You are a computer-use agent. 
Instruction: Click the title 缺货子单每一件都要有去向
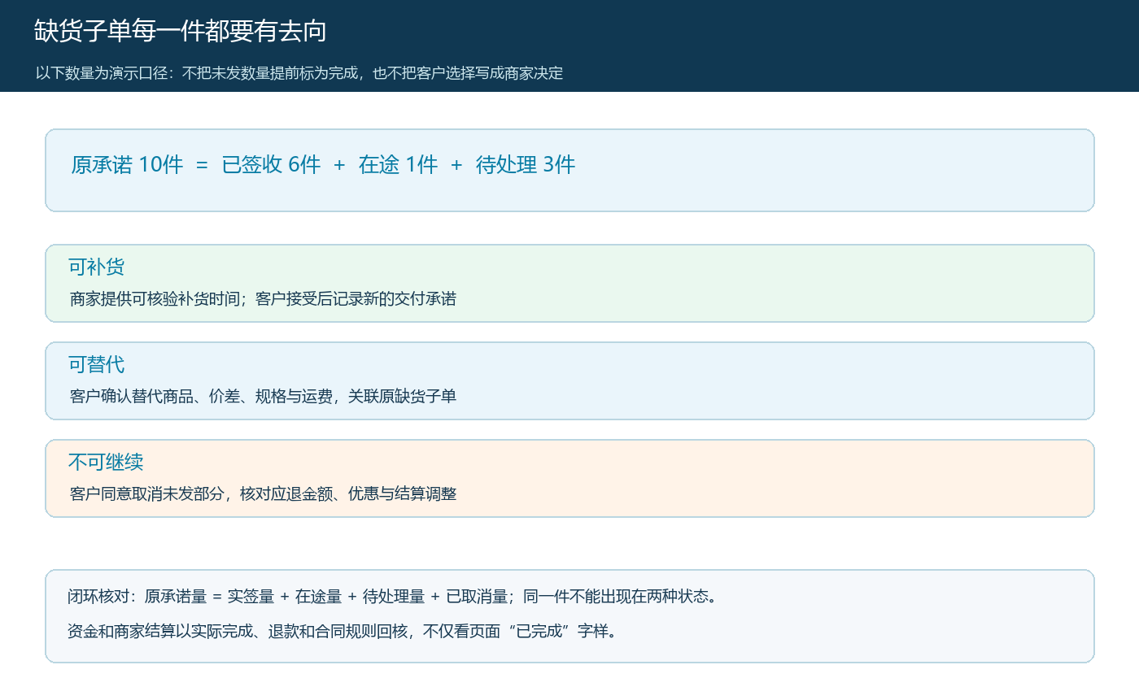coord(181,31)
